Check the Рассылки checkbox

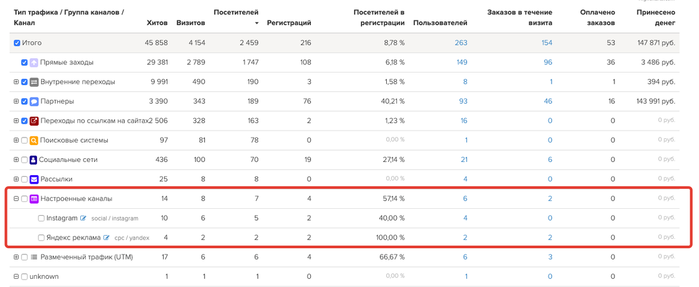[24, 179]
